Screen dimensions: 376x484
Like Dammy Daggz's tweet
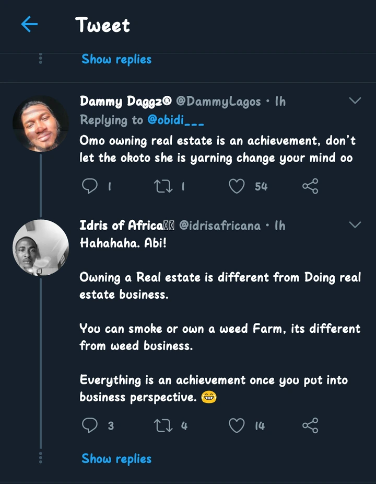(237, 186)
